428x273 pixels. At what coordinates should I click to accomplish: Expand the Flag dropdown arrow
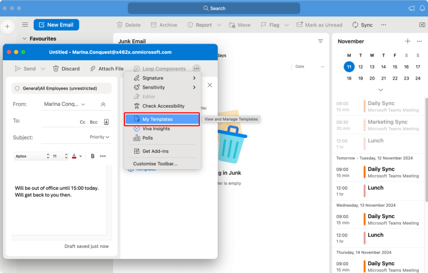pyautogui.click(x=286, y=25)
